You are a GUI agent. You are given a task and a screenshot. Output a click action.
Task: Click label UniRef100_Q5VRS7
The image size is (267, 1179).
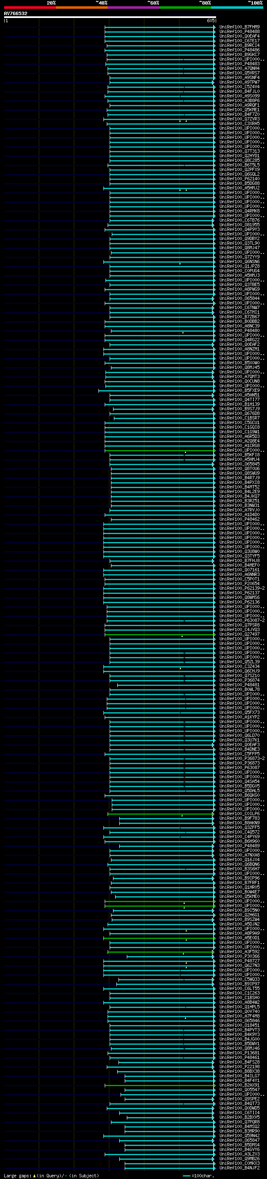239,73
